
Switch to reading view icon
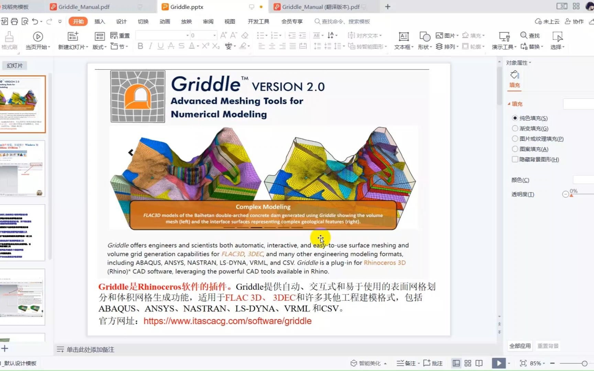[479, 363]
